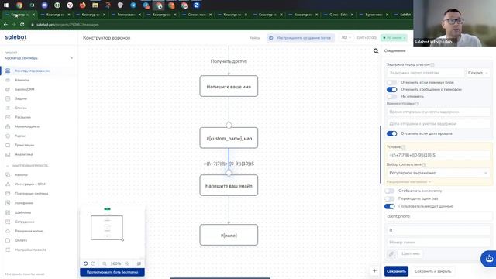The width and height of the screenshot is (496, 279).
Task: Zoom in the canvas with the plus magnifier
Action: [x=127, y=263]
